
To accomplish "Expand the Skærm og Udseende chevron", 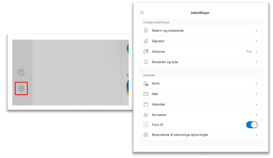I will 256,31.
